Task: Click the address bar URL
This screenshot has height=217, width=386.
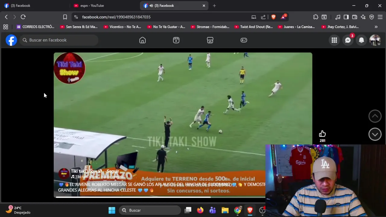Action: 116,17
